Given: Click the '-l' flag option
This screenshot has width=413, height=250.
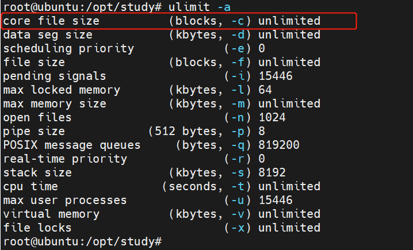Looking at the screenshot, I should [x=238, y=90].
